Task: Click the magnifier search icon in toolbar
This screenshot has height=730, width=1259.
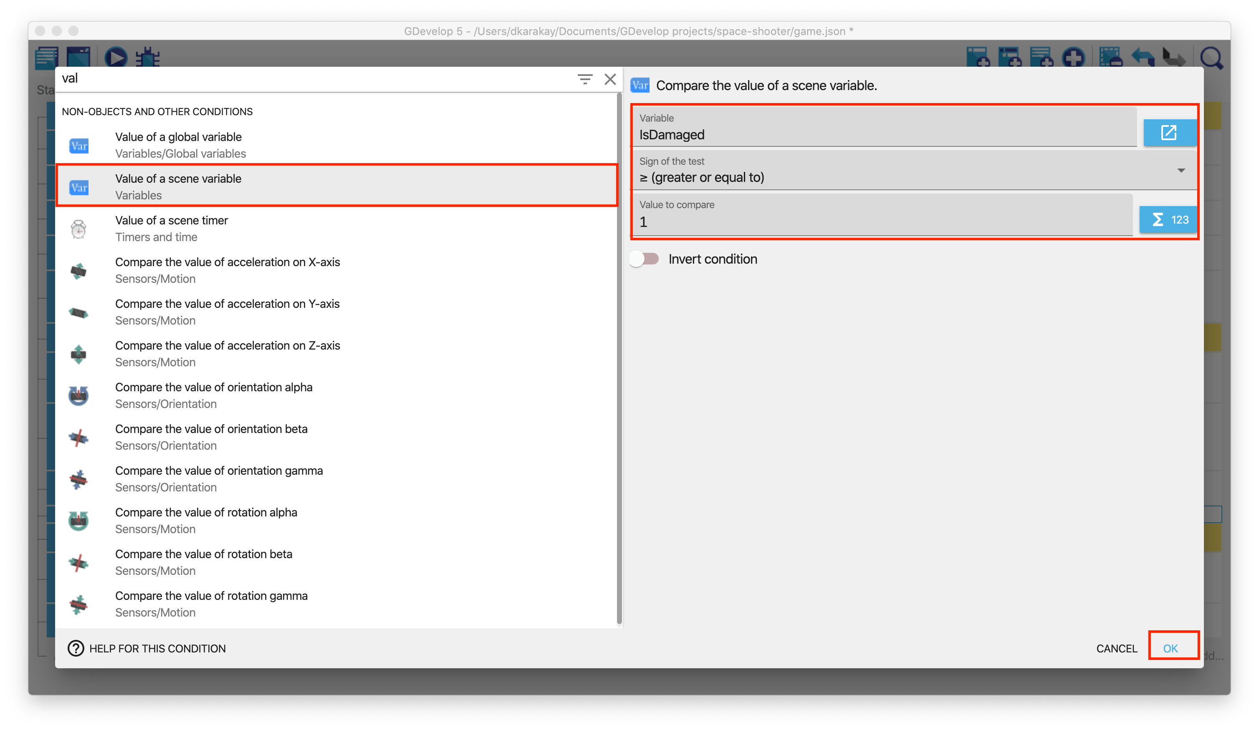Action: coord(1211,58)
